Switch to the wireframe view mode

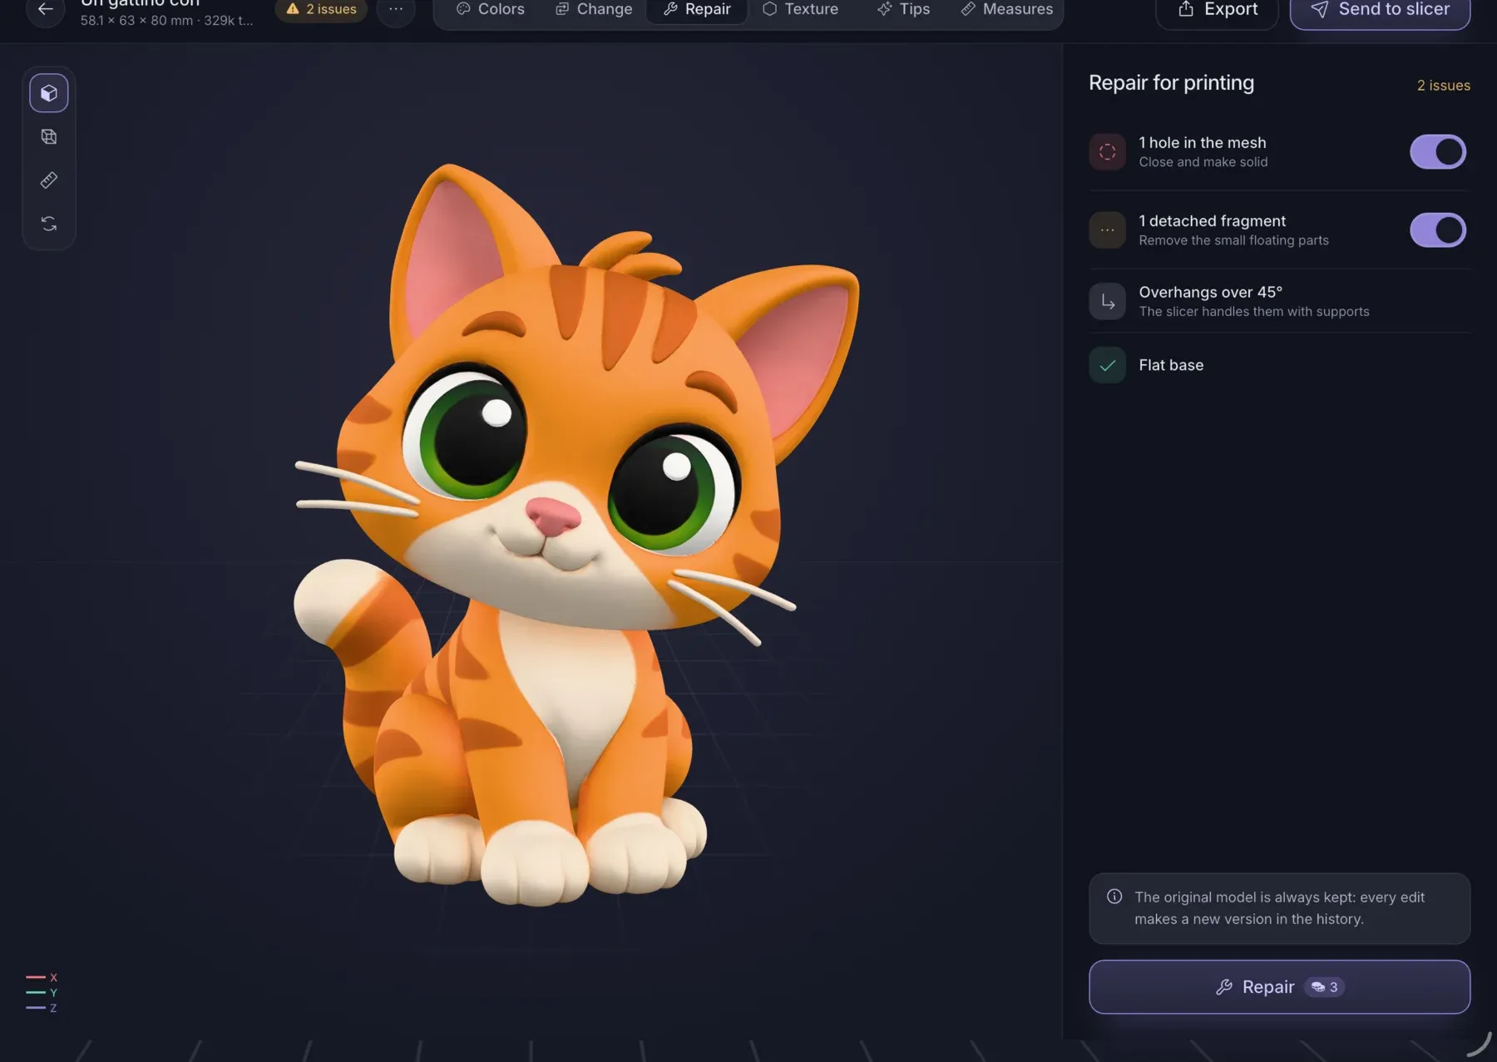(x=49, y=136)
